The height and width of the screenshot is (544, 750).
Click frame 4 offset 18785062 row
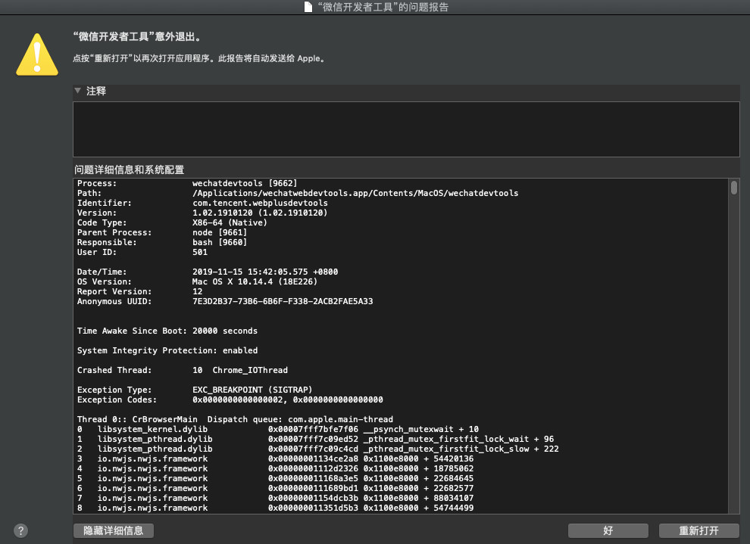coord(276,468)
